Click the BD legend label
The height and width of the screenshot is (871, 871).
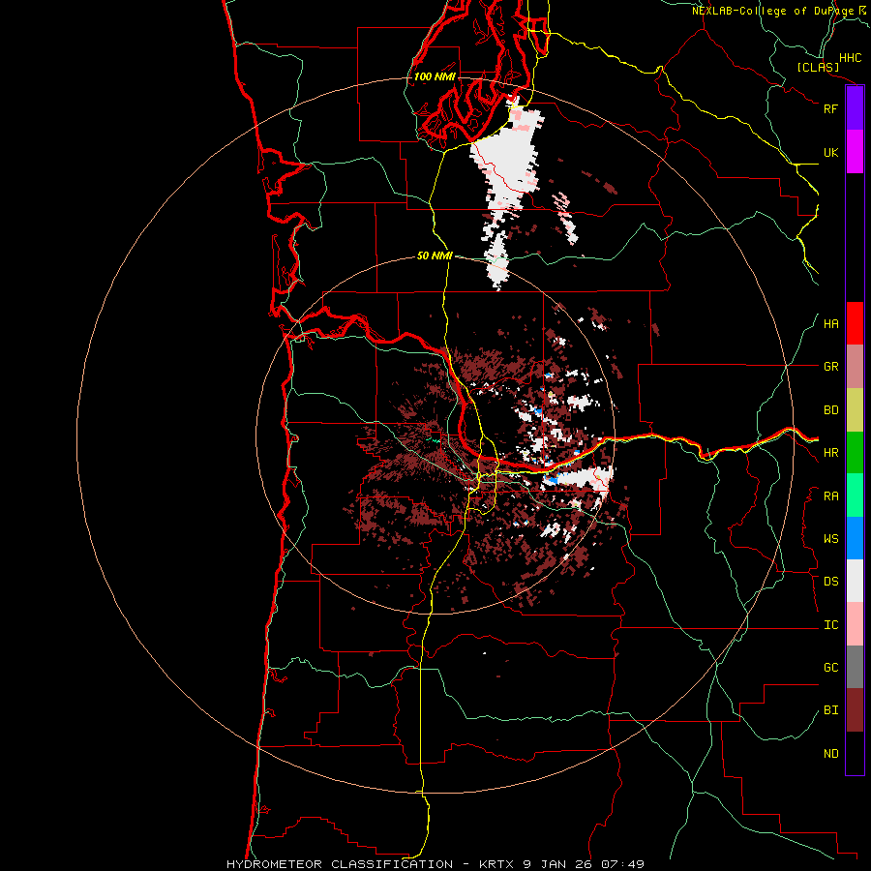(x=830, y=410)
